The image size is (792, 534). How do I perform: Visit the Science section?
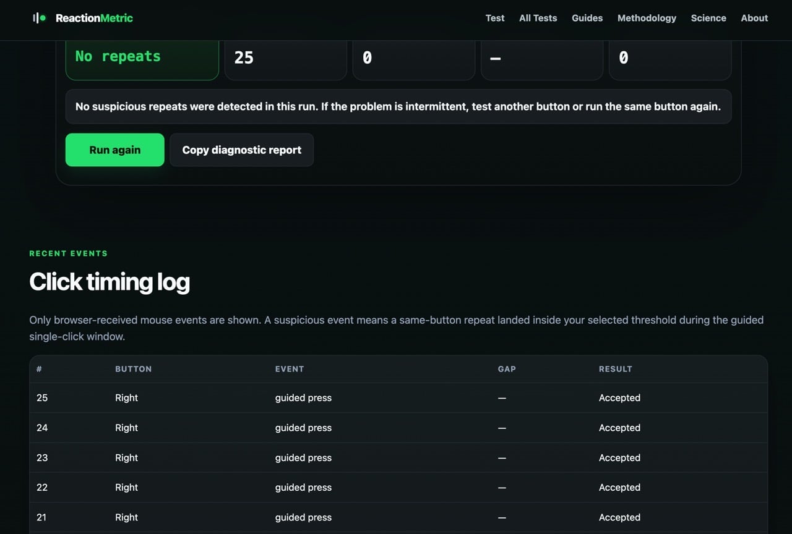(708, 18)
